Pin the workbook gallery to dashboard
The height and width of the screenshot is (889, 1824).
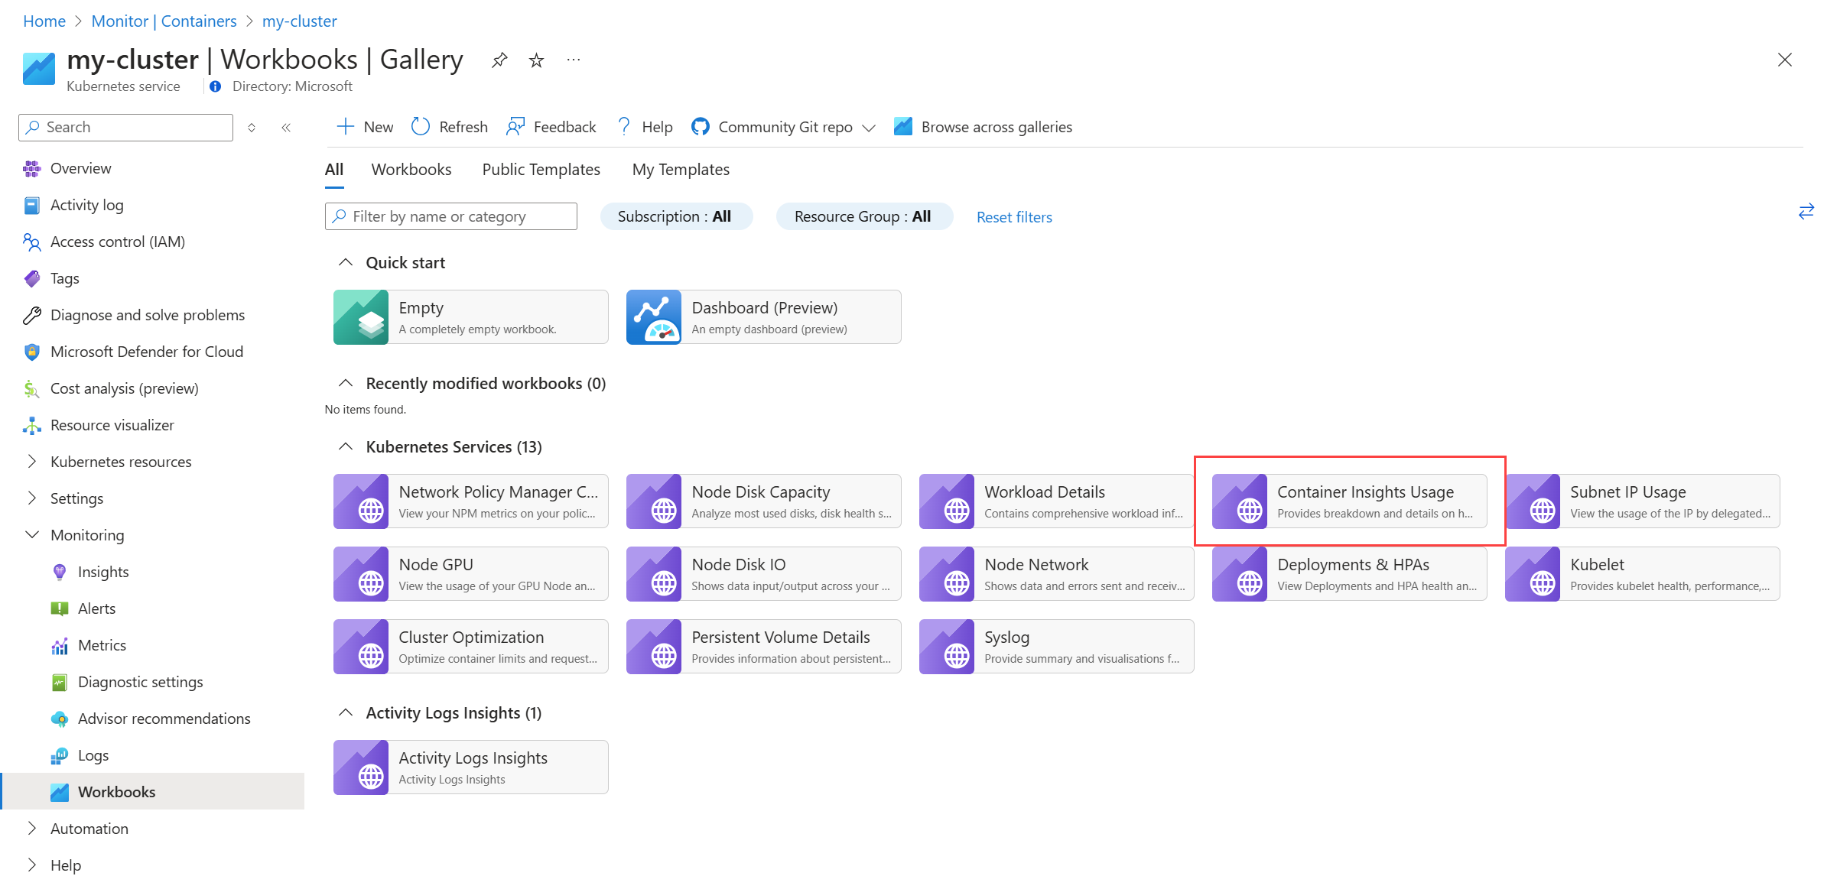pos(499,60)
